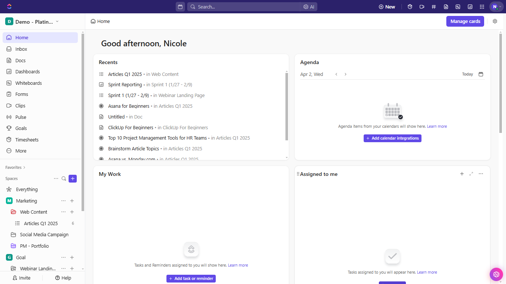This screenshot has width=506, height=284.
Task: Open the hashtag chat icon in top bar
Action: tap(434, 7)
